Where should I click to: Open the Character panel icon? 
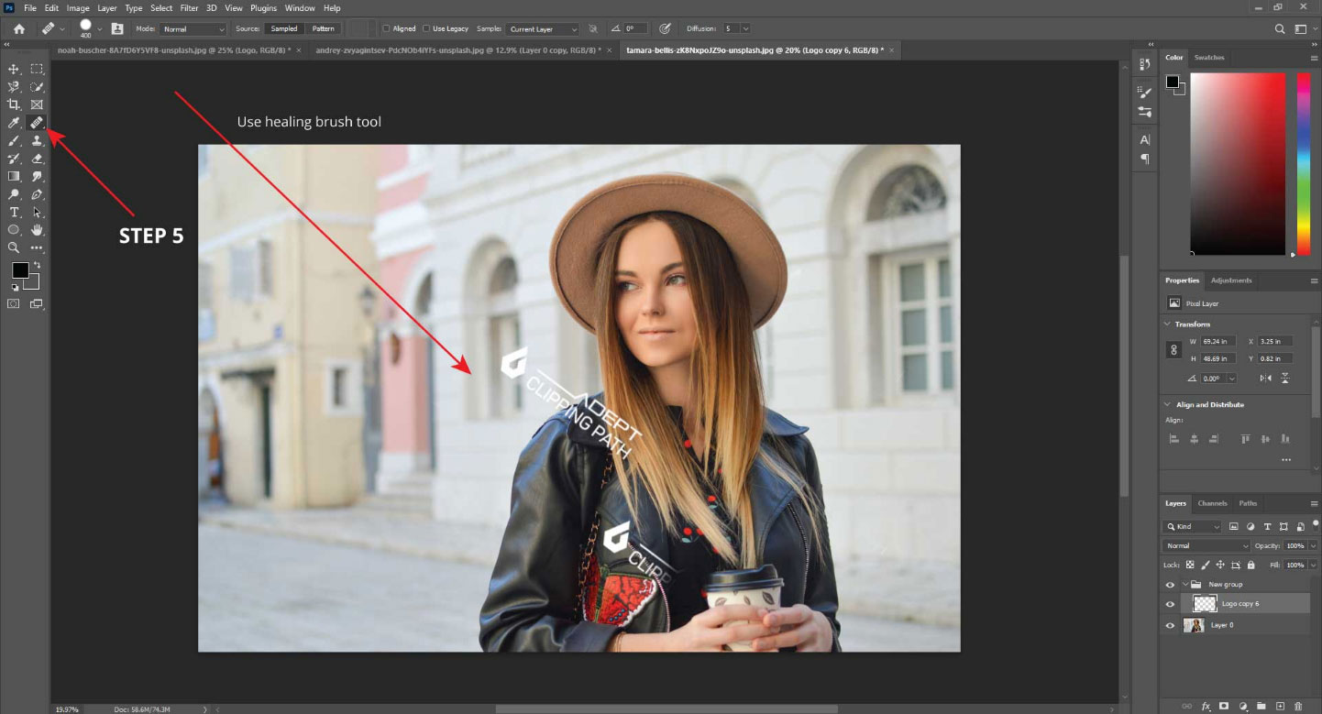coord(1144,139)
